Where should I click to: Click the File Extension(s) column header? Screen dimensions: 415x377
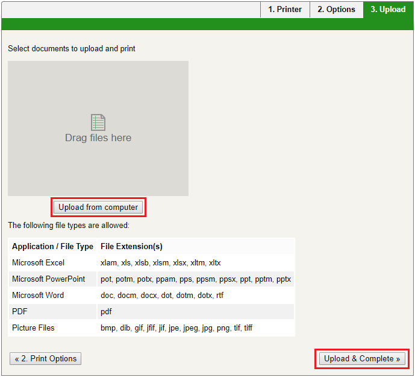point(131,247)
